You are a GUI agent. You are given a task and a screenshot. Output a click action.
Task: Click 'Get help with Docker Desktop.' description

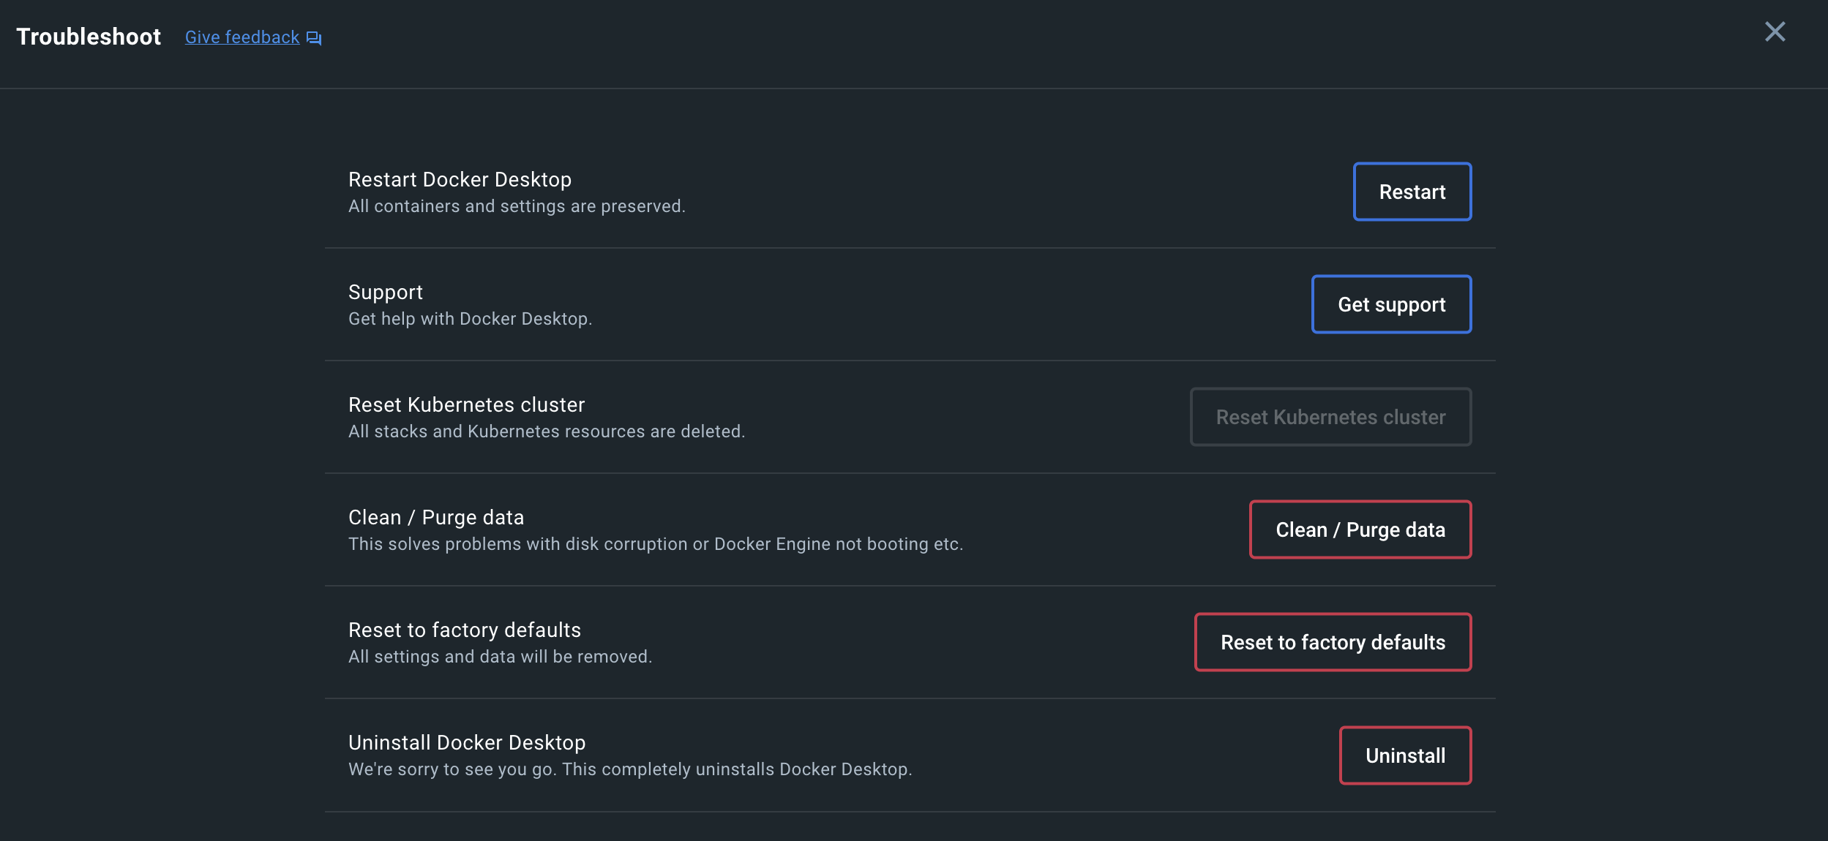(x=470, y=319)
